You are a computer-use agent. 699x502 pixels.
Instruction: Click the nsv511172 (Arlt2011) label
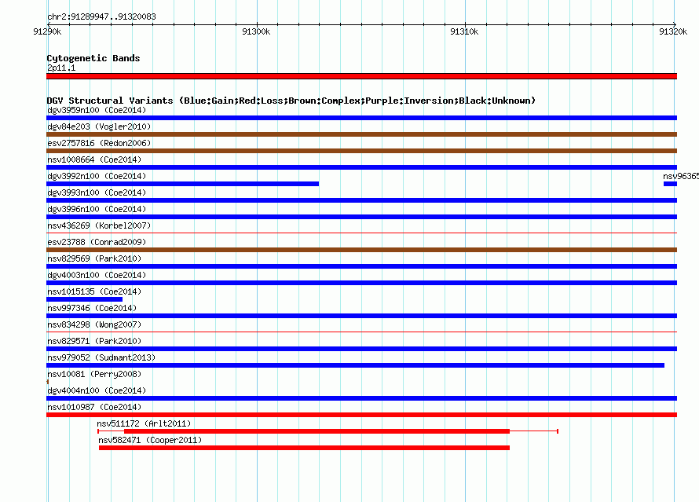coord(144,423)
